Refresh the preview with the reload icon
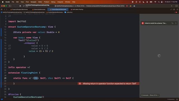 [176, 23]
